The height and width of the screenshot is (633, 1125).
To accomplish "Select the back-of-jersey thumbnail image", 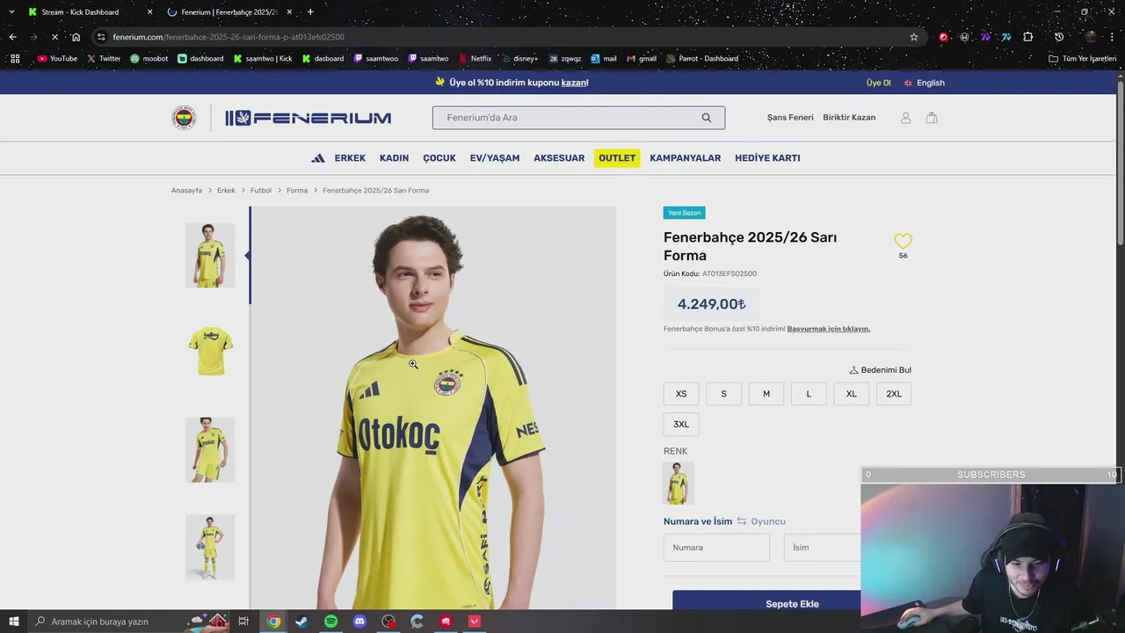I will click(210, 352).
